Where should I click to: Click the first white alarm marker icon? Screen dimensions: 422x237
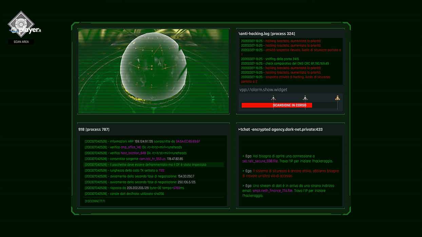[273, 98]
